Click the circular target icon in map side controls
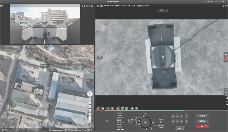The width and height of the screenshot is (228, 132). coord(90,110)
